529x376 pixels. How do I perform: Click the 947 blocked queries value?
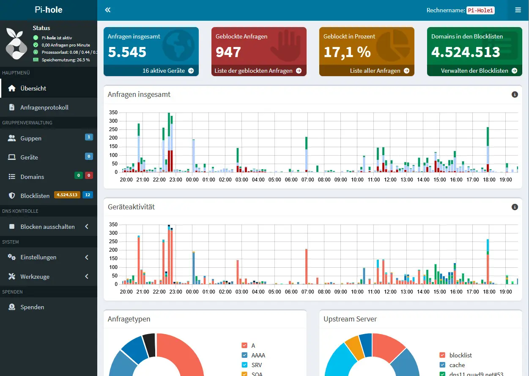(228, 52)
